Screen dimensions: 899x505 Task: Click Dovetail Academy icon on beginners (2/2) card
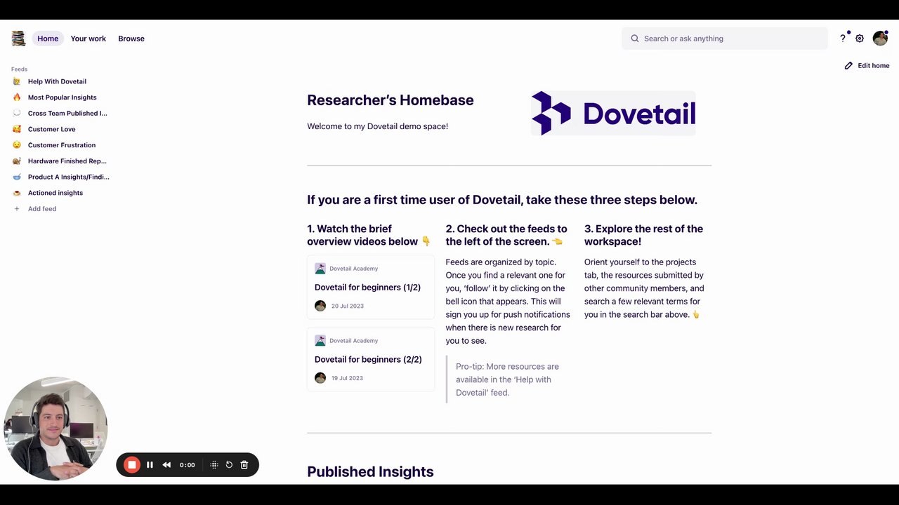click(320, 341)
